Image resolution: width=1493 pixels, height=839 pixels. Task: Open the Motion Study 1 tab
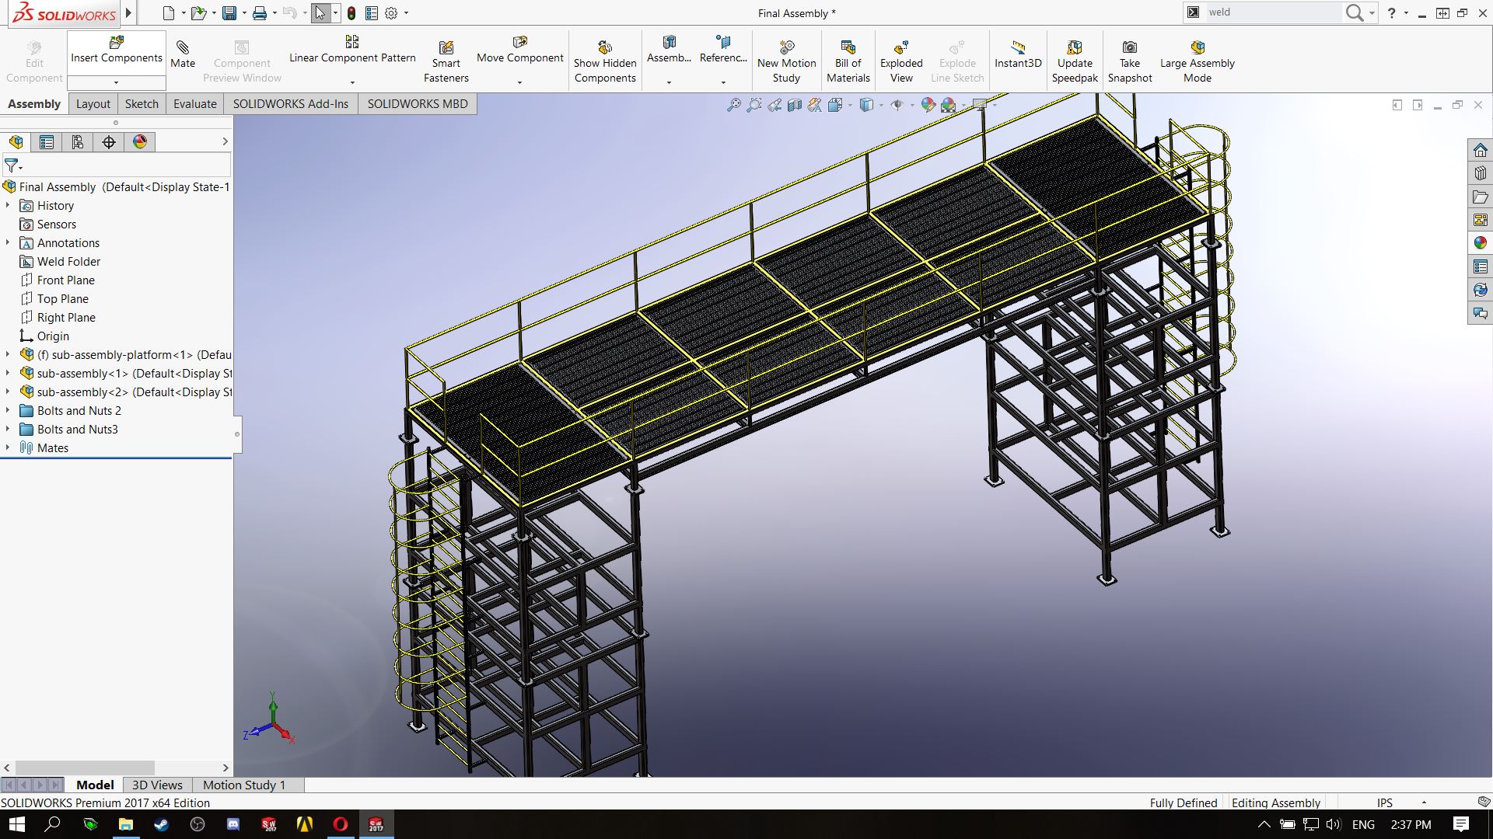pos(244,785)
